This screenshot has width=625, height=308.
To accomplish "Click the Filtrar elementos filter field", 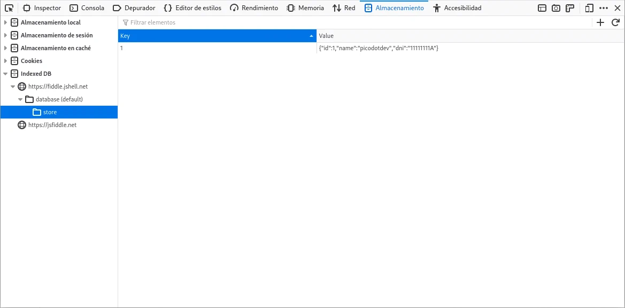I will click(x=353, y=22).
